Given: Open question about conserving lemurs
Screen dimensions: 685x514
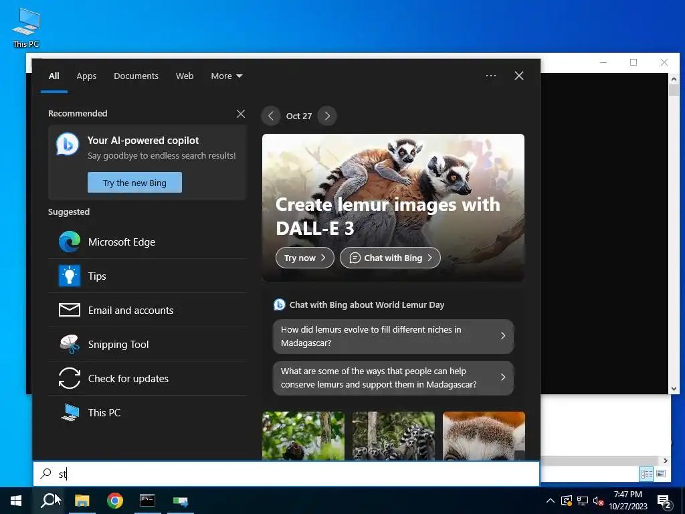Looking at the screenshot, I should (x=393, y=377).
